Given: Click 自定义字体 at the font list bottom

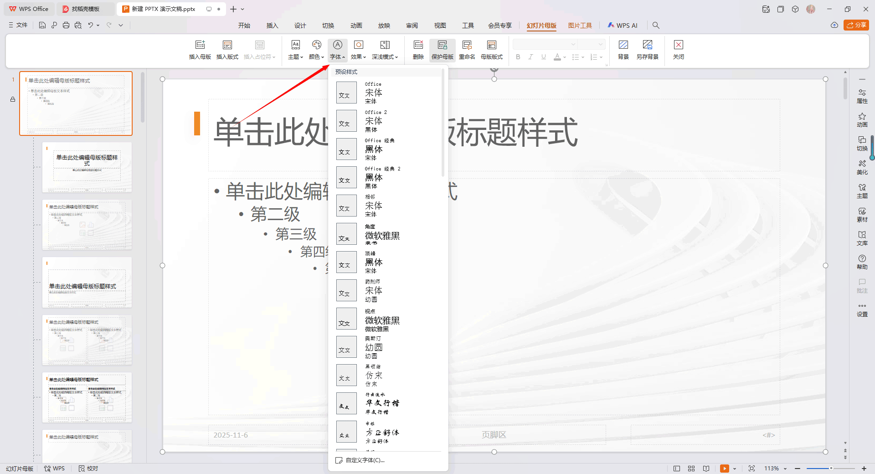Looking at the screenshot, I should (362, 460).
